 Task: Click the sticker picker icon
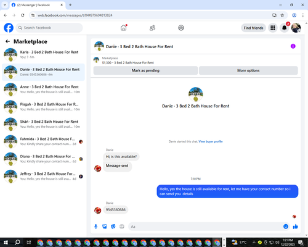pyautogui.click(x=113, y=227)
